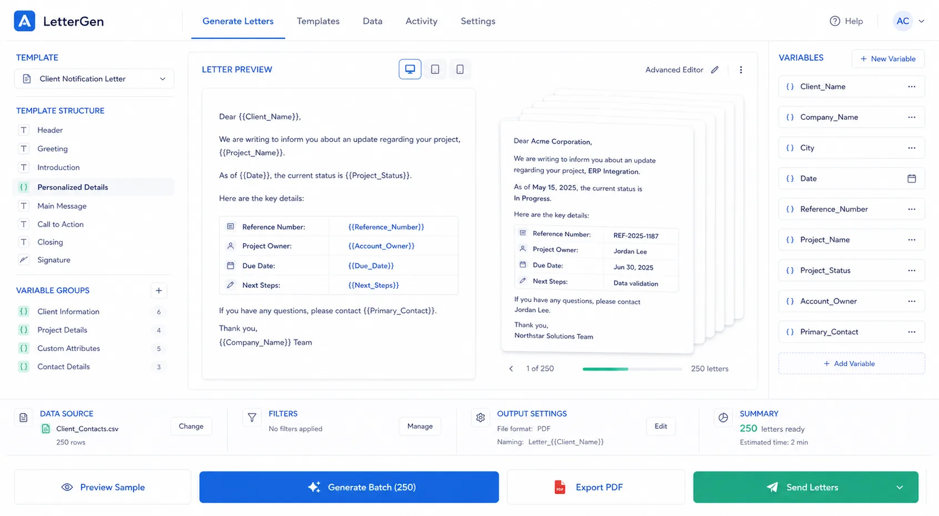Click the Date variable calendar icon

(x=911, y=178)
